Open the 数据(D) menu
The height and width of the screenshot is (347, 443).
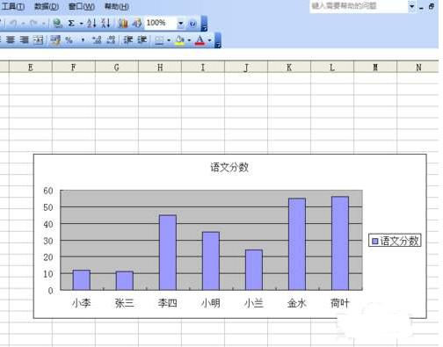[x=47, y=6]
